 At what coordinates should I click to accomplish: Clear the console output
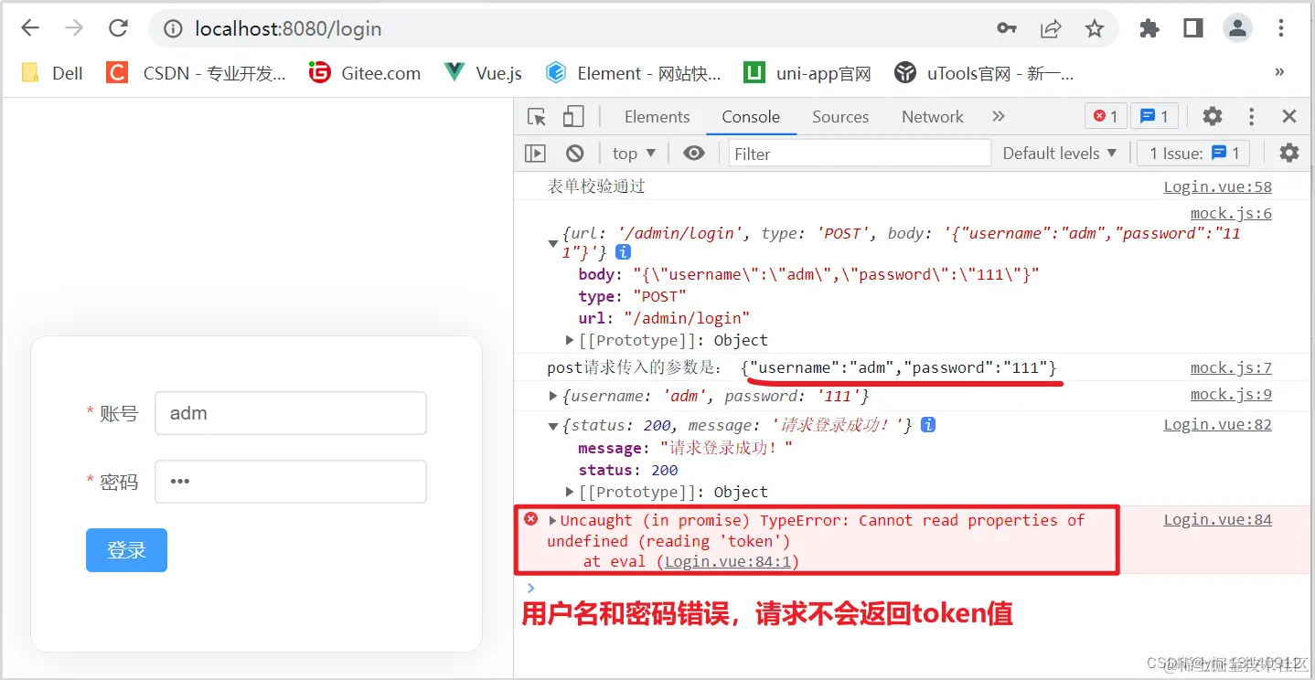(574, 153)
